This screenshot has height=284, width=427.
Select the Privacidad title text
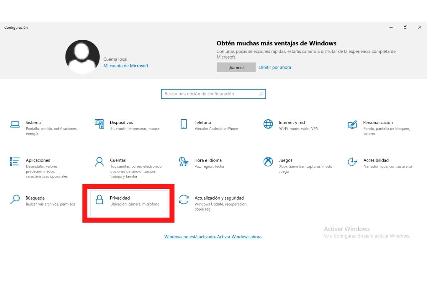pyautogui.click(x=120, y=198)
